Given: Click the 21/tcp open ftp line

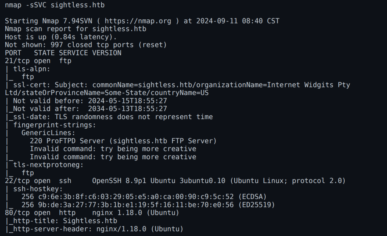Looking at the screenshot, I should [x=38, y=61].
